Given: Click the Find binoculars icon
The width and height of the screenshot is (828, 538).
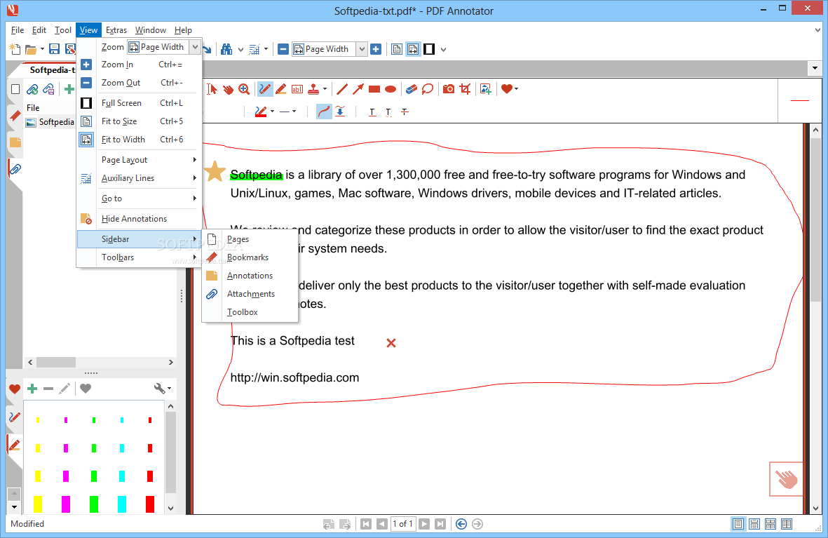Looking at the screenshot, I should (226, 49).
